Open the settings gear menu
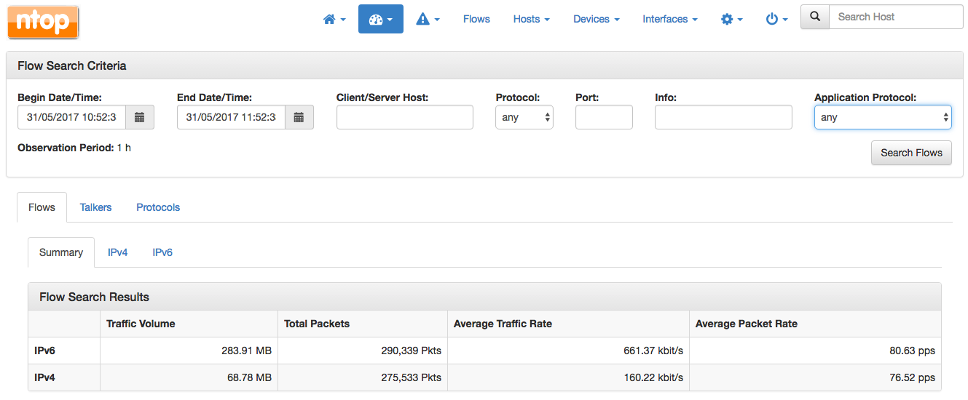968x400 pixels. (x=732, y=19)
